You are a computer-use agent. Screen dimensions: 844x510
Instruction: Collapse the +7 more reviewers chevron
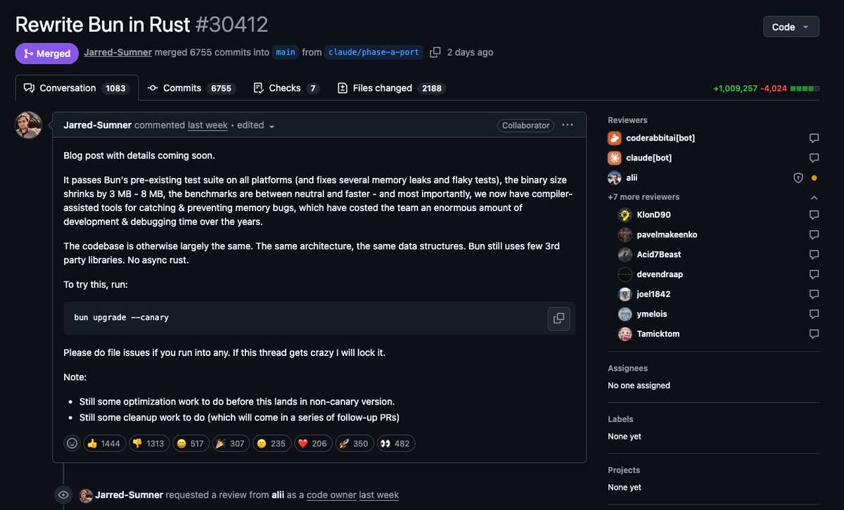click(x=814, y=198)
